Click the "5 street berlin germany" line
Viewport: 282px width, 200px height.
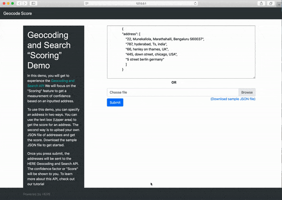145,59
